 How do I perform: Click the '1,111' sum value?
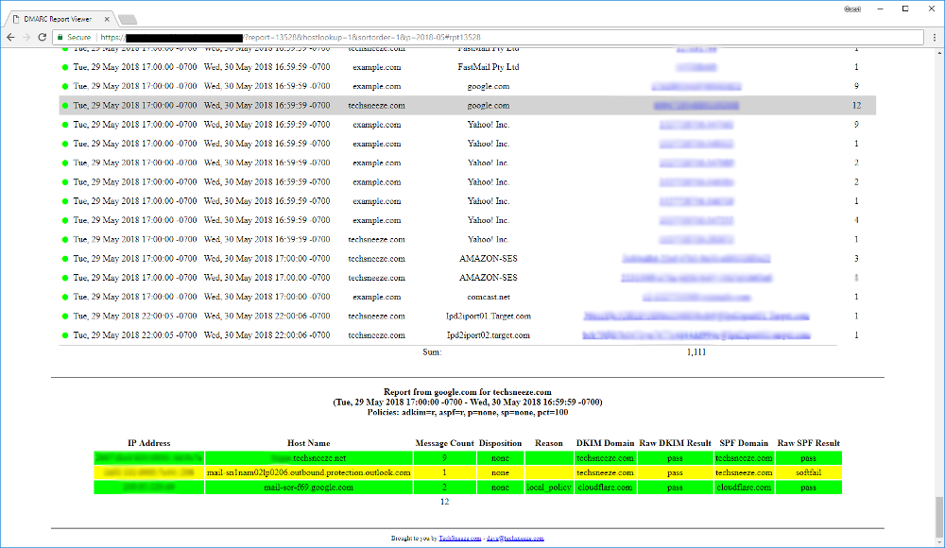[696, 352]
